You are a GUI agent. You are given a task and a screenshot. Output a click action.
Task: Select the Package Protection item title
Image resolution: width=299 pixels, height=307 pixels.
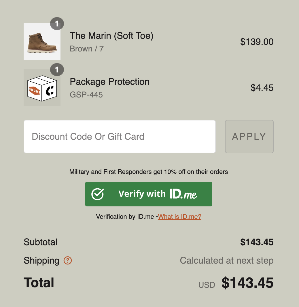click(x=109, y=82)
